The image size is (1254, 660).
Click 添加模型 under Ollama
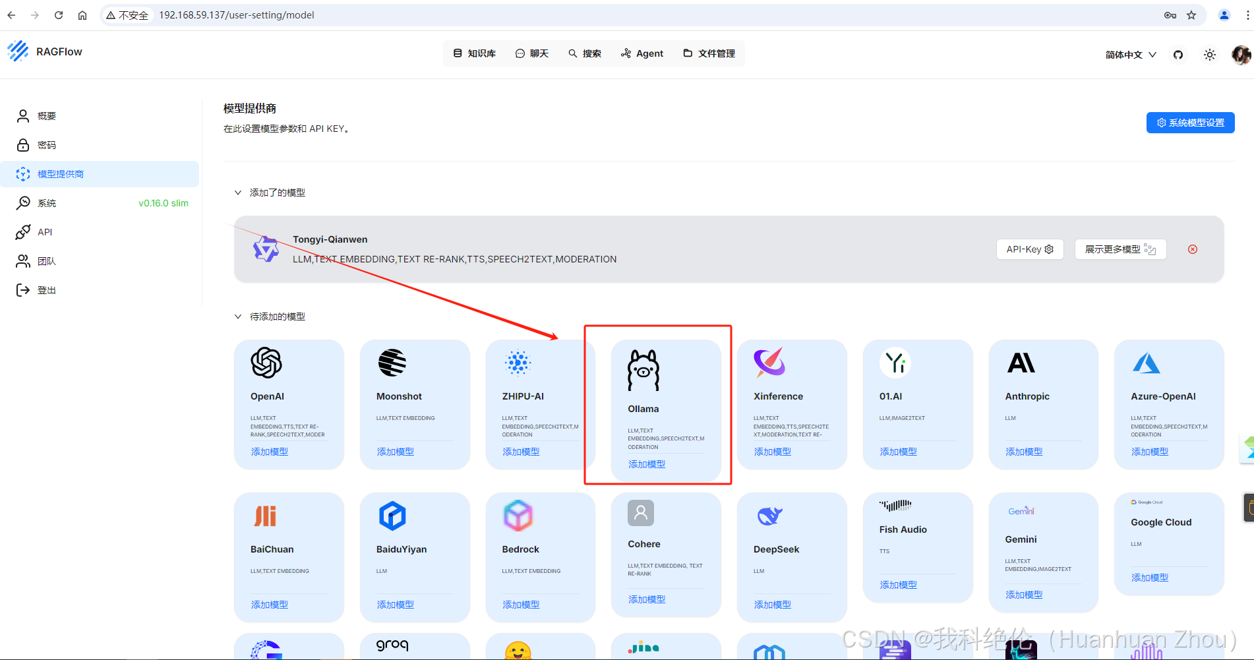click(x=647, y=464)
